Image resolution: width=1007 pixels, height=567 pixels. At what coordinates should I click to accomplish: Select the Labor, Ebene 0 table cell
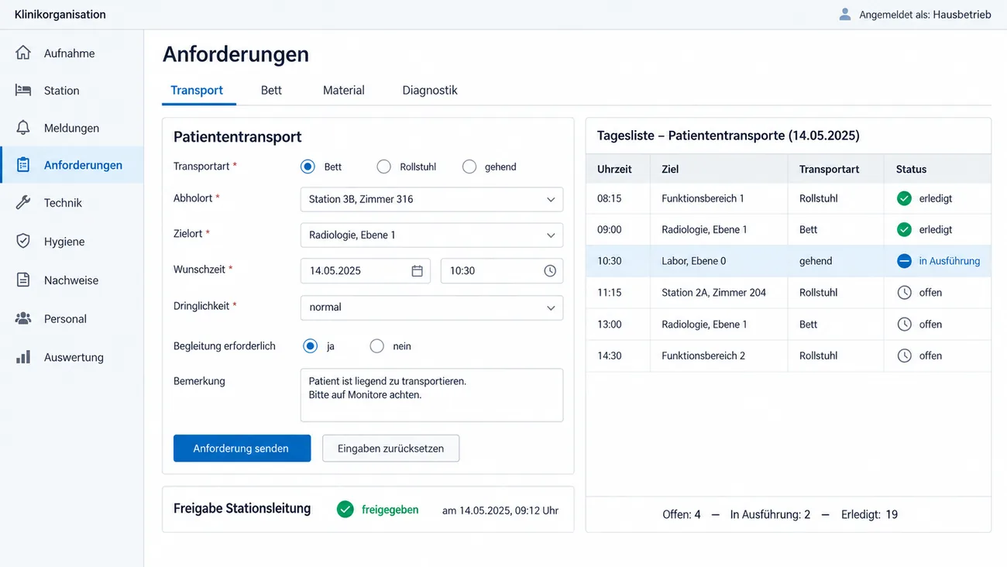[x=719, y=261]
